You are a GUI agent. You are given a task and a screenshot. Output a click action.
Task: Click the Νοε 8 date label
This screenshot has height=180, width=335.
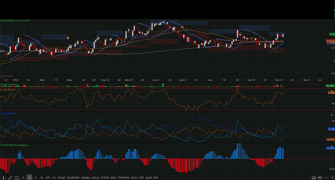click(x=306, y=80)
